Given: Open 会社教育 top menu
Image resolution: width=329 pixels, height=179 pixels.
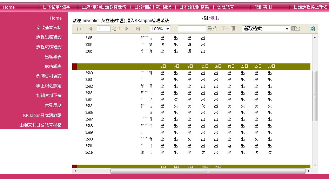Looking at the screenshot, I should 226,7.
